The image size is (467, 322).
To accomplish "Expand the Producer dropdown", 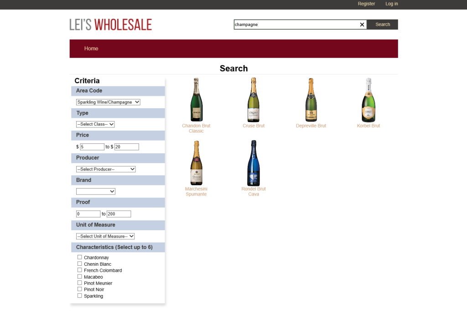I will [105, 169].
